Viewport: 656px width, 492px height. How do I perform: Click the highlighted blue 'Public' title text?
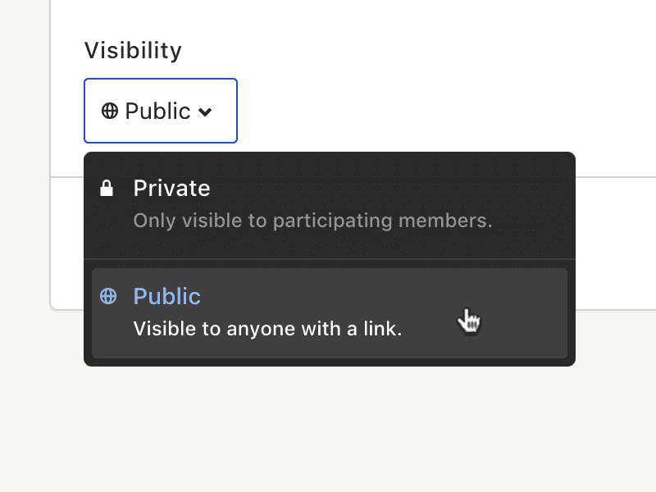[x=167, y=296]
